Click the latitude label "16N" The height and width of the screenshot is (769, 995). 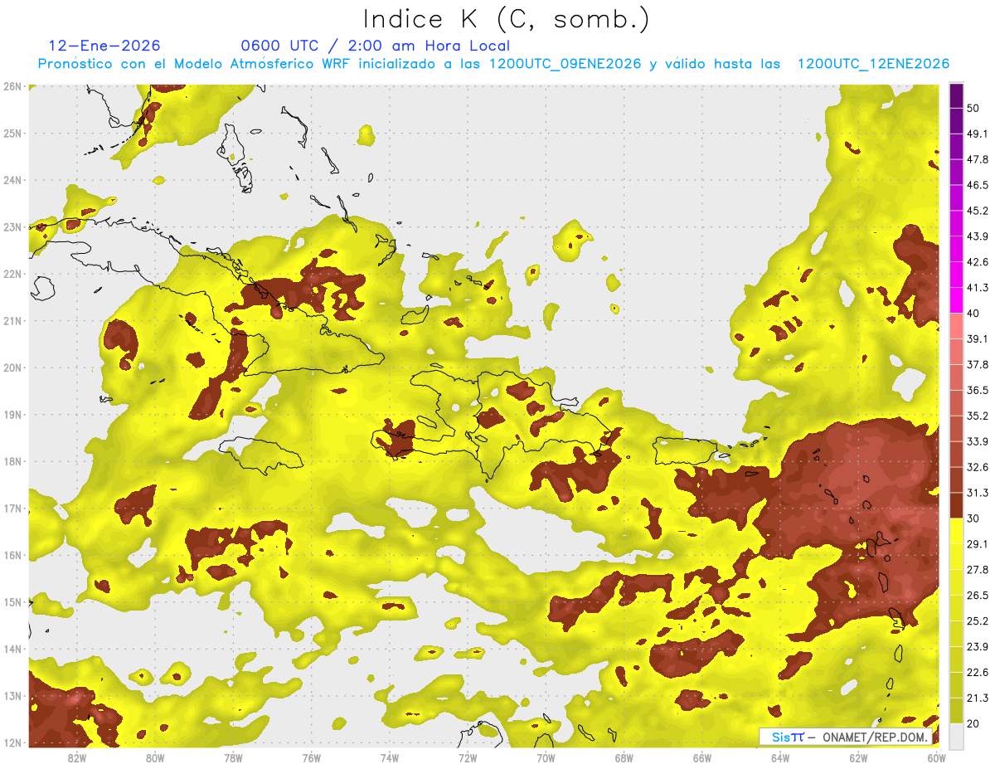[x=12, y=555]
